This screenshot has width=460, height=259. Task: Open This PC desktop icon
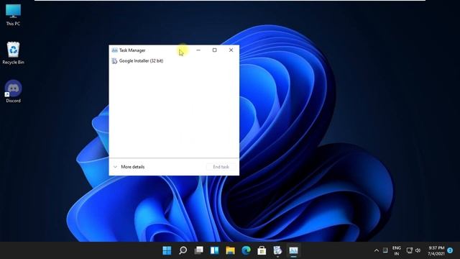pyautogui.click(x=13, y=15)
